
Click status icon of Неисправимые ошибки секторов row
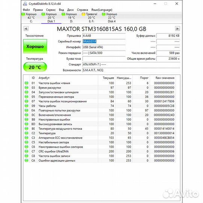tap(26, 147)
